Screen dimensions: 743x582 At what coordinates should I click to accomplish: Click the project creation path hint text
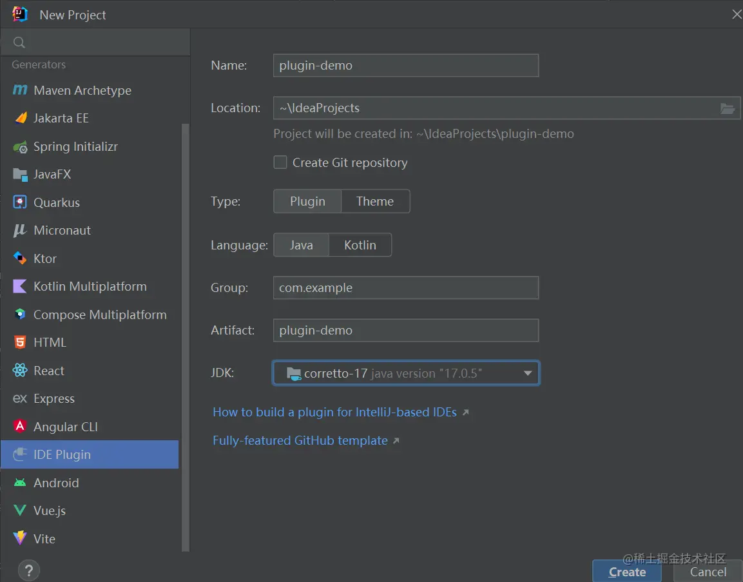coord(423,133)
